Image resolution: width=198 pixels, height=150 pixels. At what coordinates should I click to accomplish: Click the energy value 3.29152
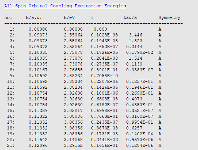pos(73,145)
